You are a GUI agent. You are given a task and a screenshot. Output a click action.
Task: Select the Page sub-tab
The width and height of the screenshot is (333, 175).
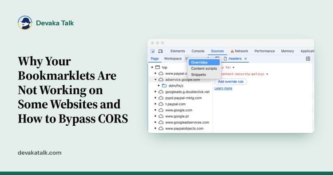(x=155, y=59)
